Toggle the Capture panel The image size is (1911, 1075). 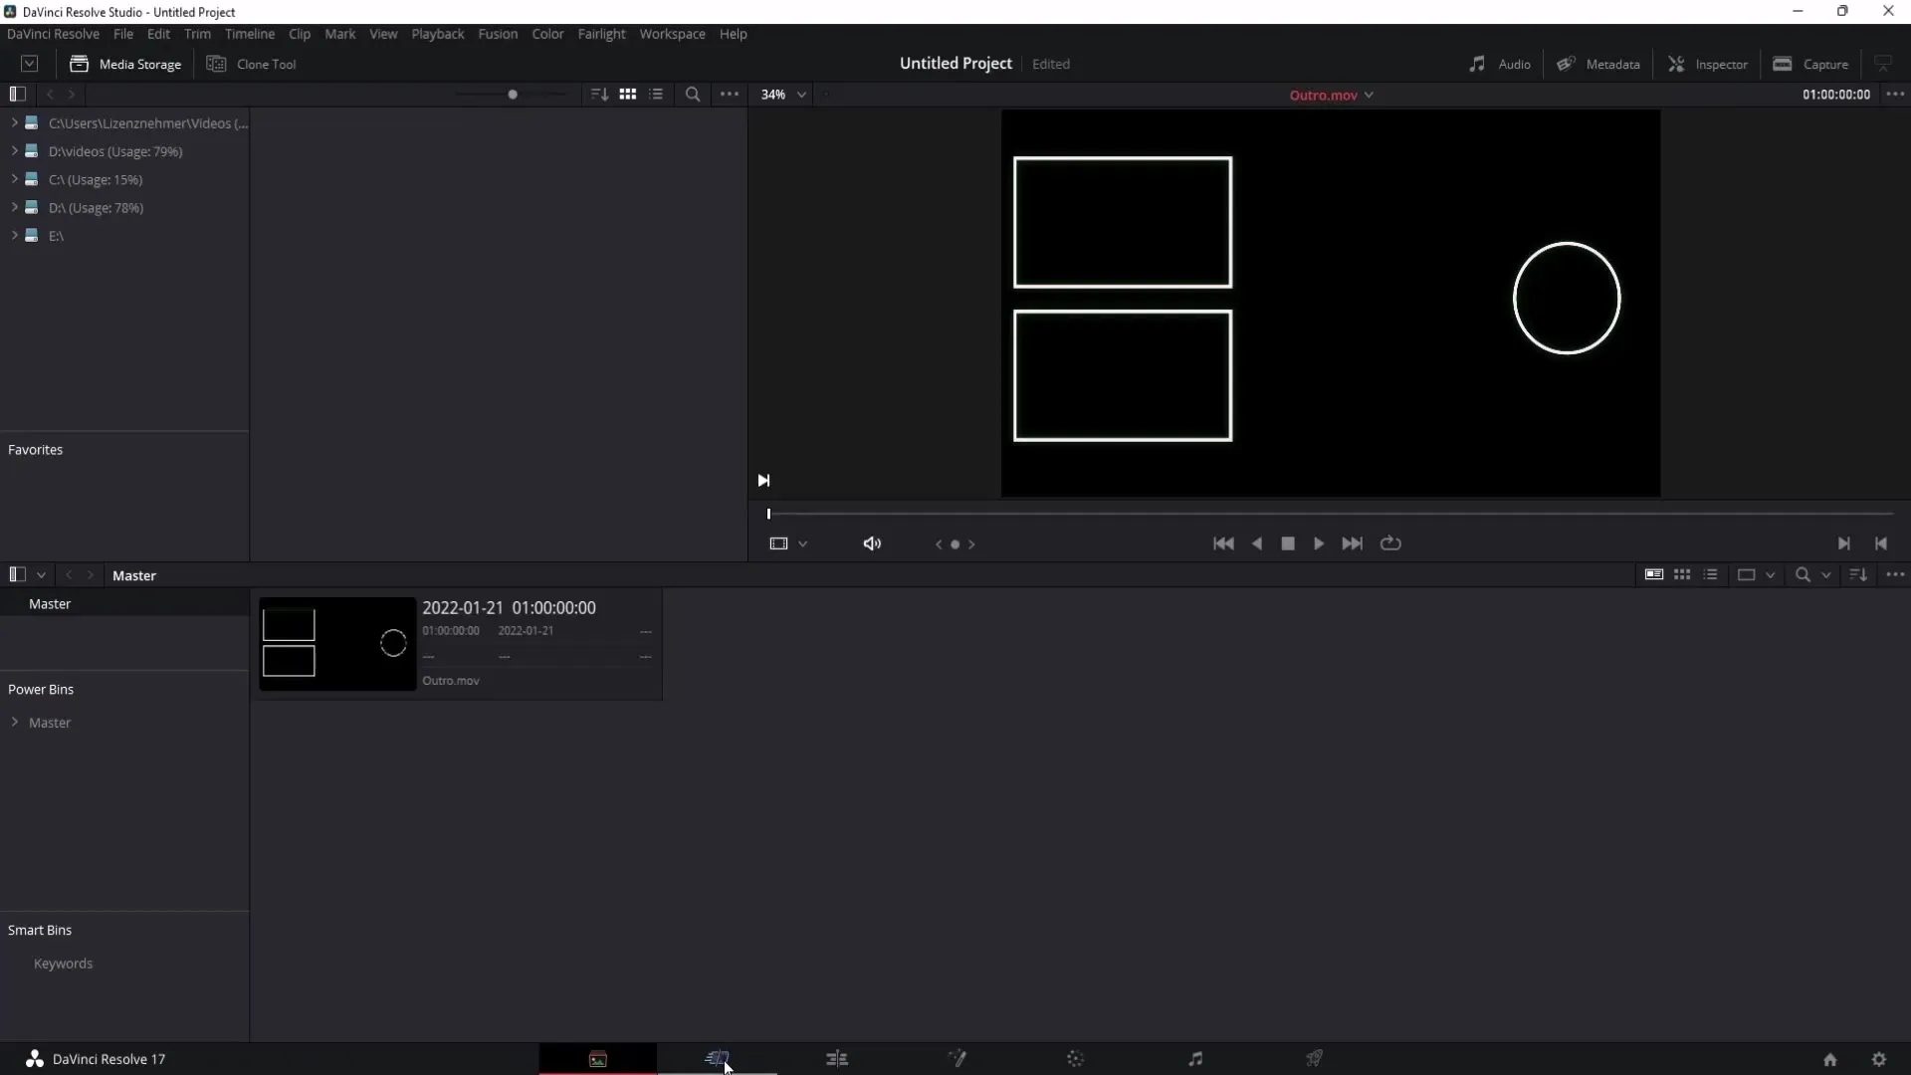click(1810, 64)
